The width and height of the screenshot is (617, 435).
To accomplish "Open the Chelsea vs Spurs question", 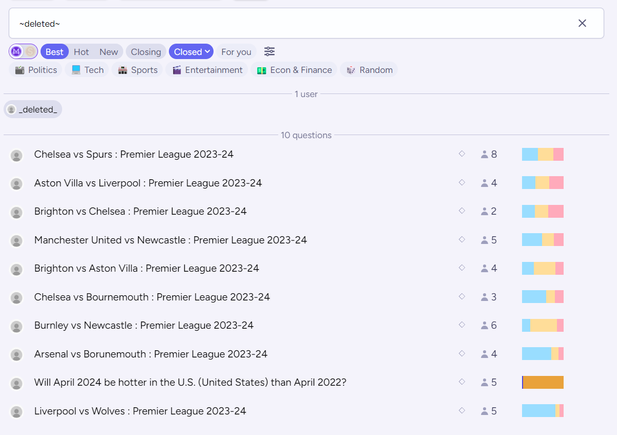I will (x=134, y=154).
